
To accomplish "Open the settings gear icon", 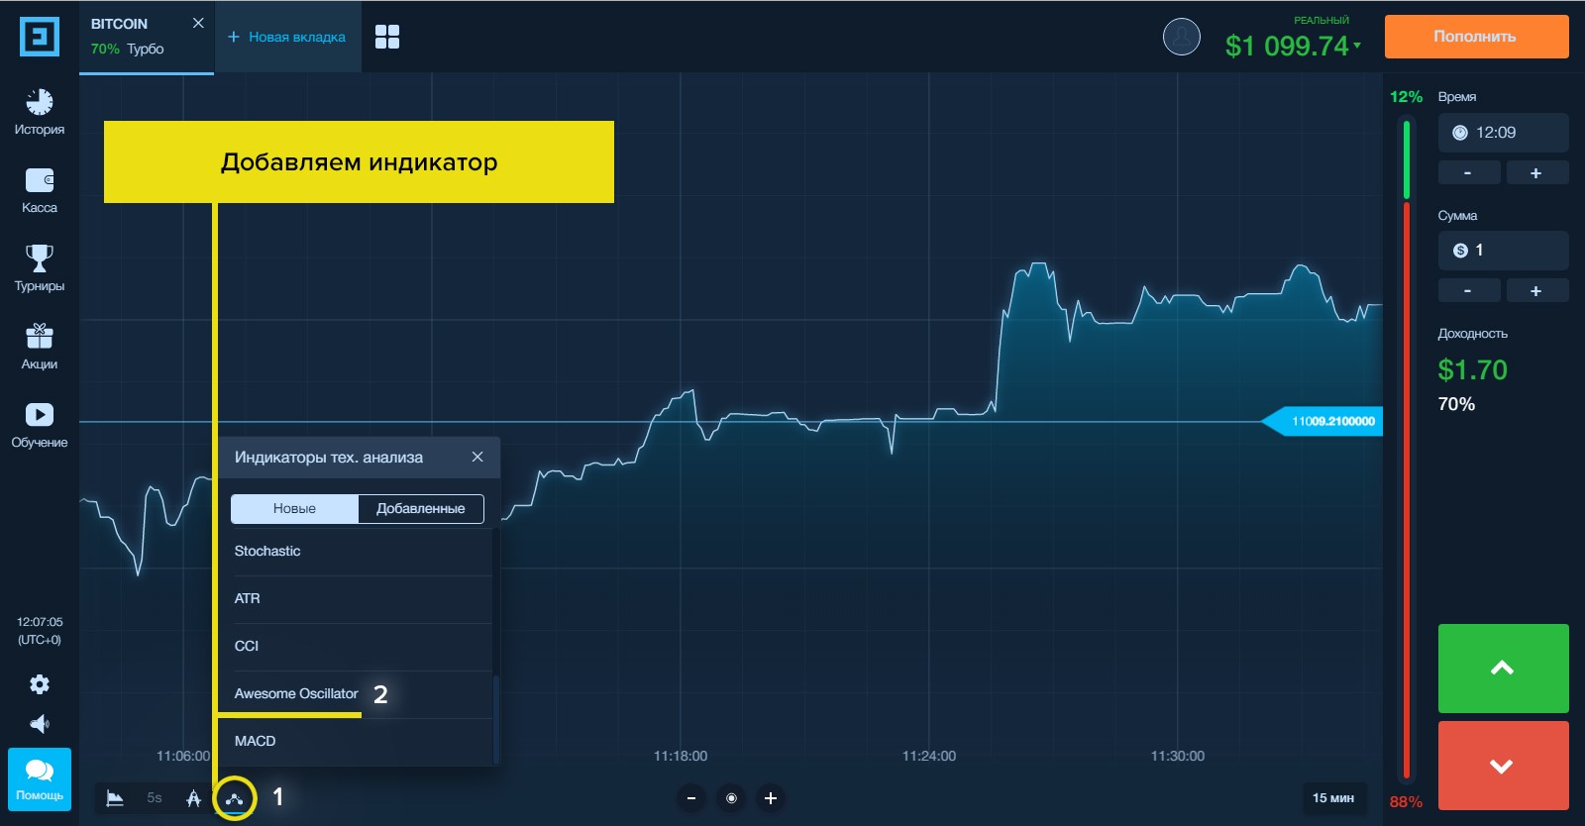I will pyautogui.click(x=40, y=684).
